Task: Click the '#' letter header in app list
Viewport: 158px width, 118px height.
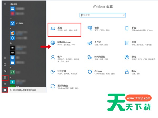Action: [x=11, y=19]
